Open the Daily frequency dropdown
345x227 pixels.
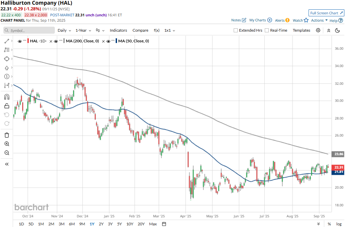coord(64,30)
